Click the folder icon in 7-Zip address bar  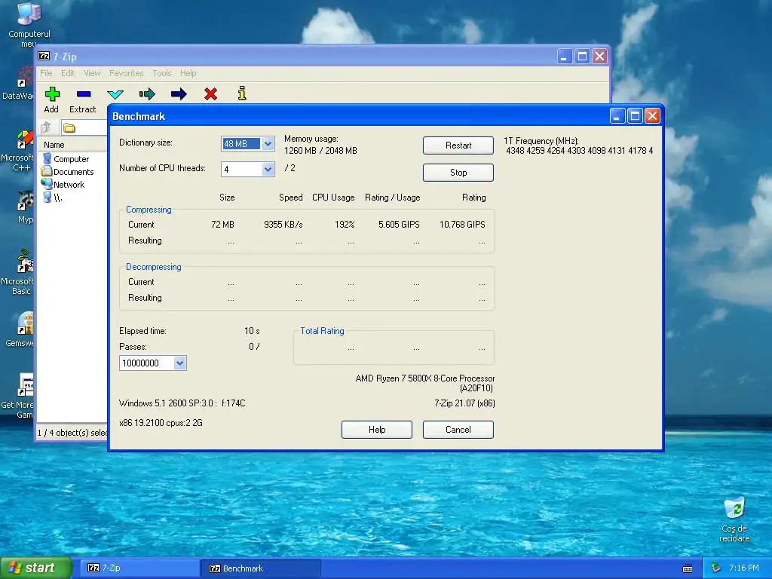pos(69,128)
